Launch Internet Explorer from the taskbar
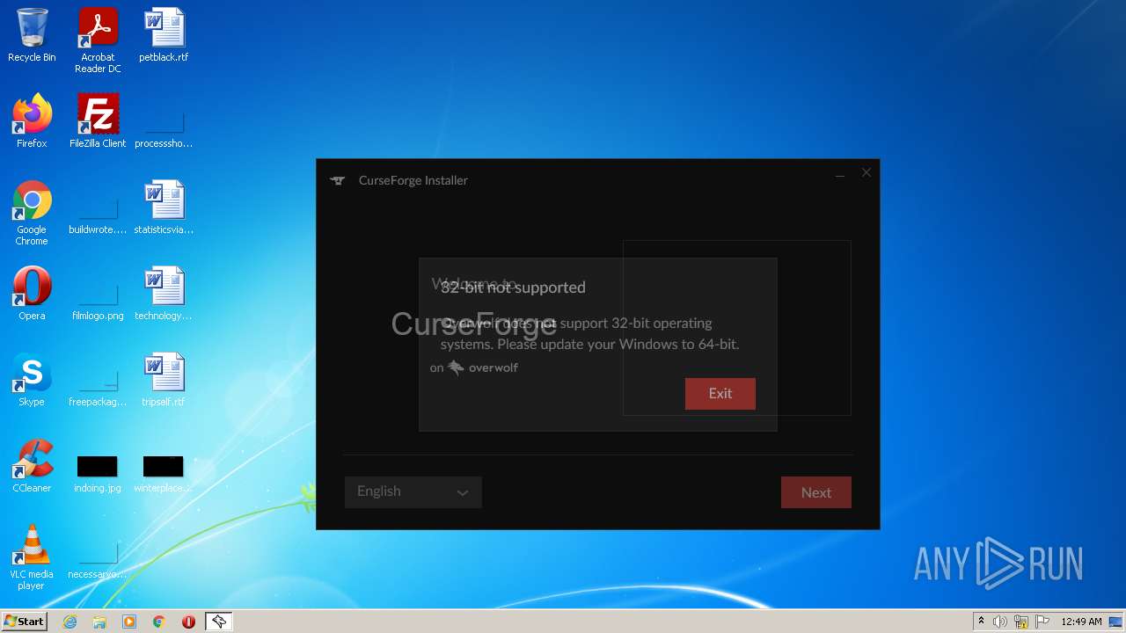The image size is (1126, 633). point(69,622)
